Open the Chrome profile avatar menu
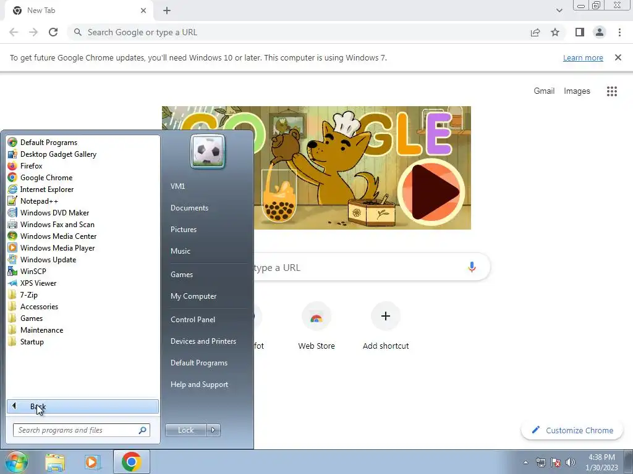Screen dimensions: 633x474 [600, 32]
